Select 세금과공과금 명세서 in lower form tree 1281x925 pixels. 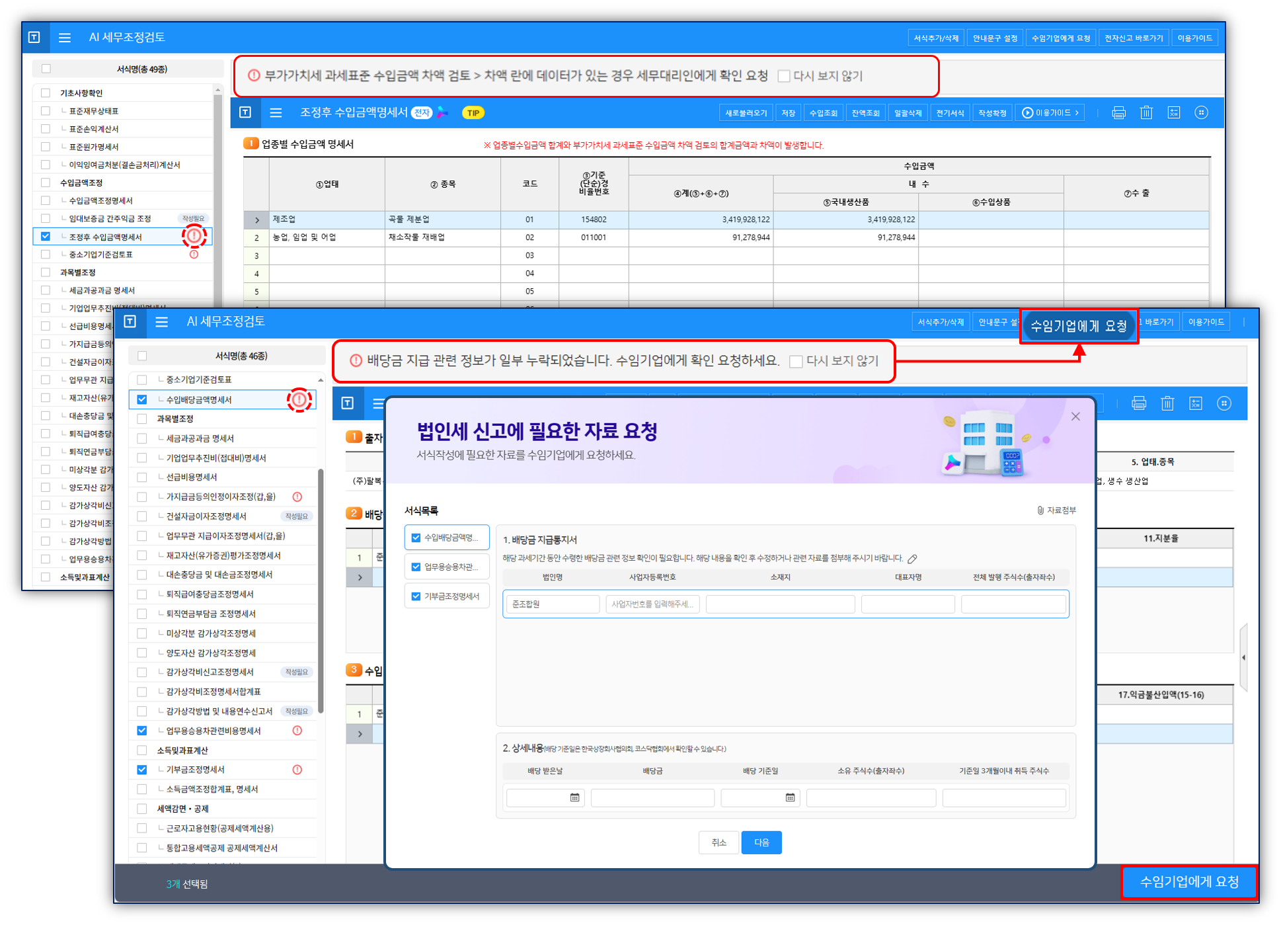[x=200, y=438]
